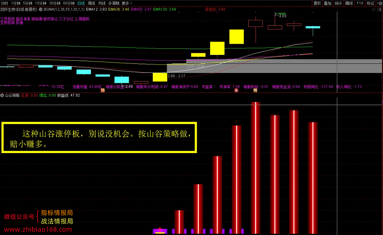This screenshot has width=383, height=235.
Task: Select the 60分钟 period tab
Action: coord(69,3)
